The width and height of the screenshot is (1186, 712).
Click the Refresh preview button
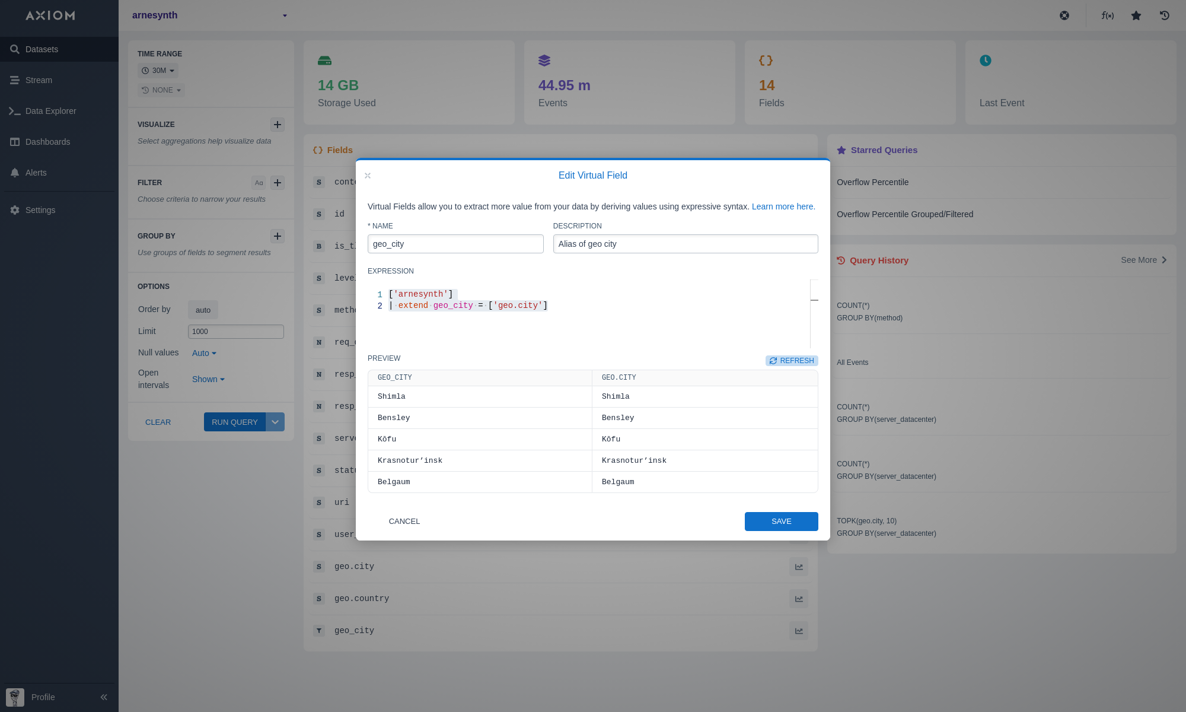pos(792,361)
